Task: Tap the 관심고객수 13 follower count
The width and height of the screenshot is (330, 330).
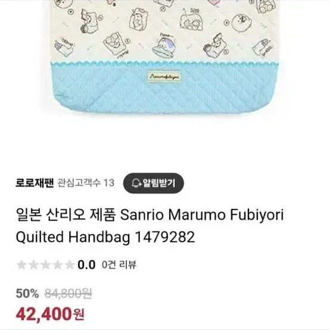Action: pos(86,183)
